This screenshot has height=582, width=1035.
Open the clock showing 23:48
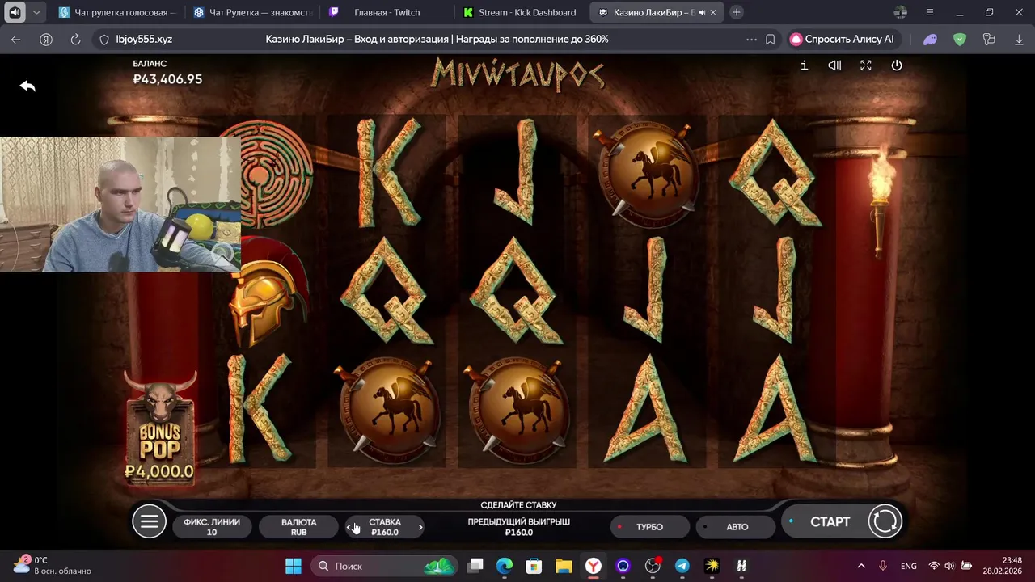[1002, 566]
